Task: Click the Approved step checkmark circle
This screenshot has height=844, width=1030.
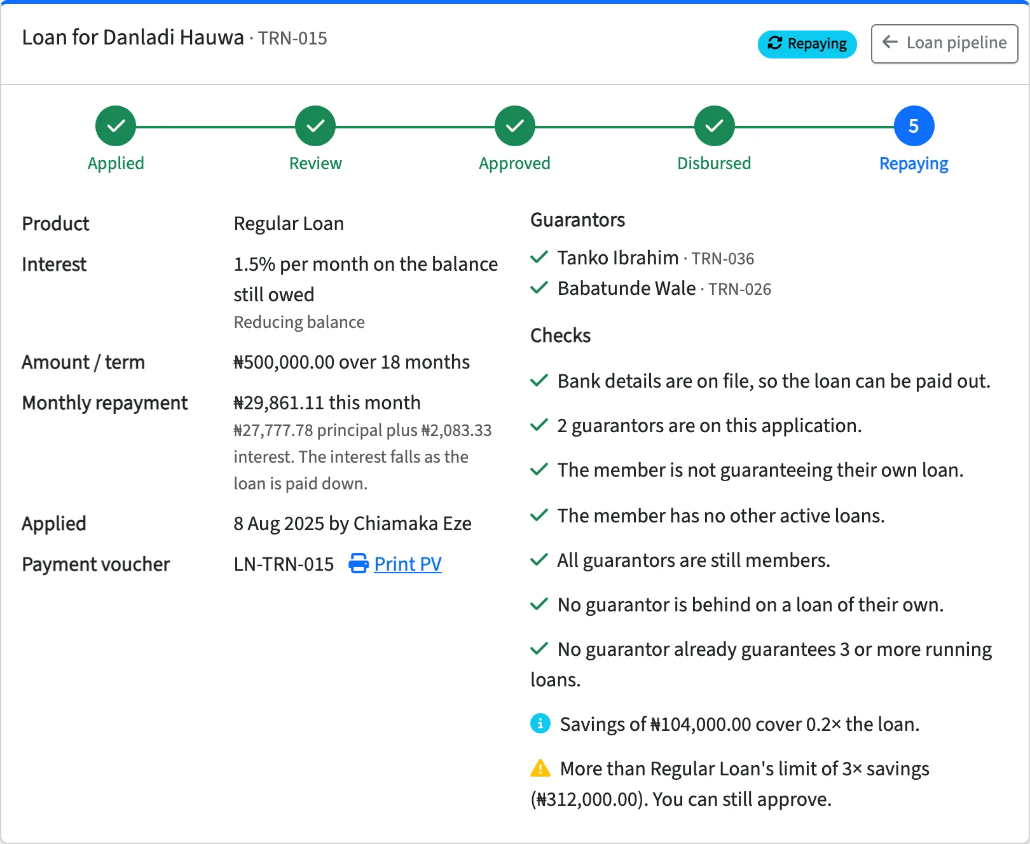Action: (x=515, y=126)
